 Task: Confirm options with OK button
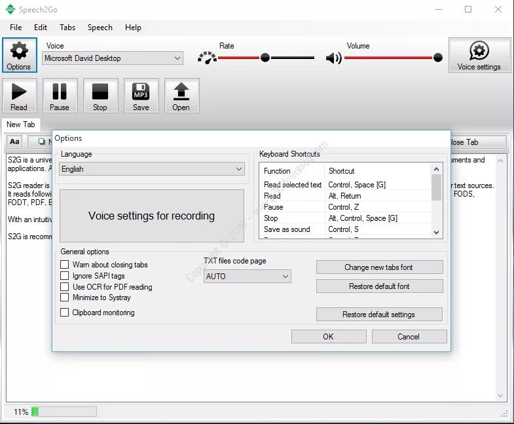[329, 337]
